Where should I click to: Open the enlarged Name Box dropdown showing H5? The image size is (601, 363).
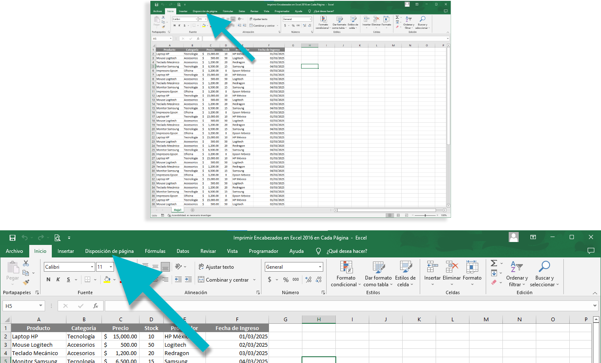[x=41, y=306]
